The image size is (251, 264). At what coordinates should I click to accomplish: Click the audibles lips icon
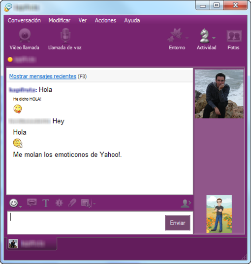point(31,202)
